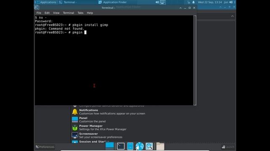Close the Terminal window
270x151 pixels.
(x=194, y=8)
